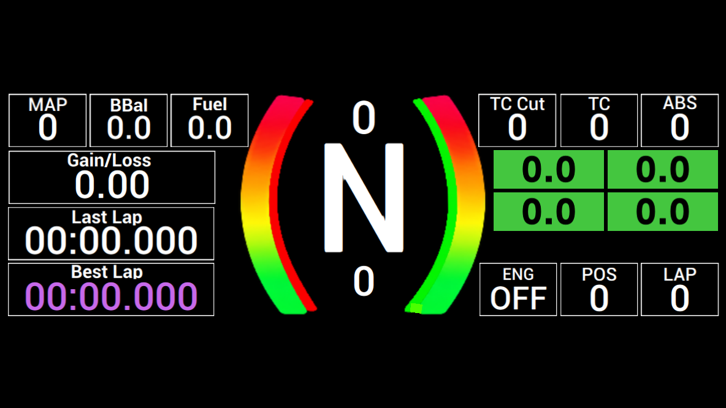
Task: Click the ENG label
Action: 518,274
